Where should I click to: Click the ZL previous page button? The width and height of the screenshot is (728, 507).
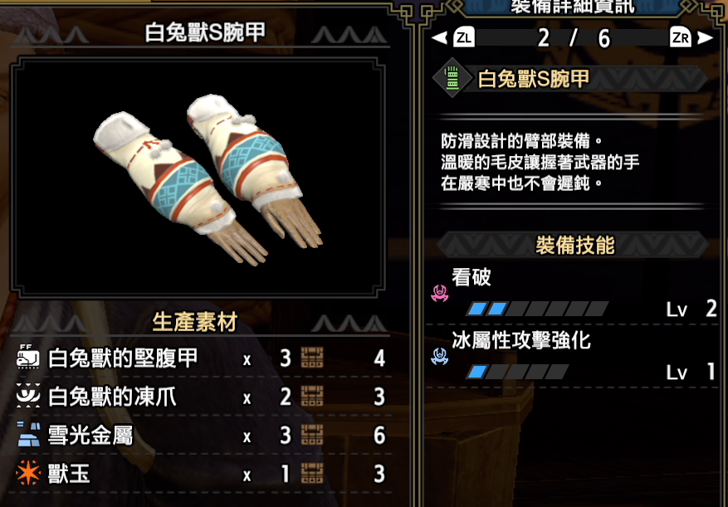coord(464,37)
